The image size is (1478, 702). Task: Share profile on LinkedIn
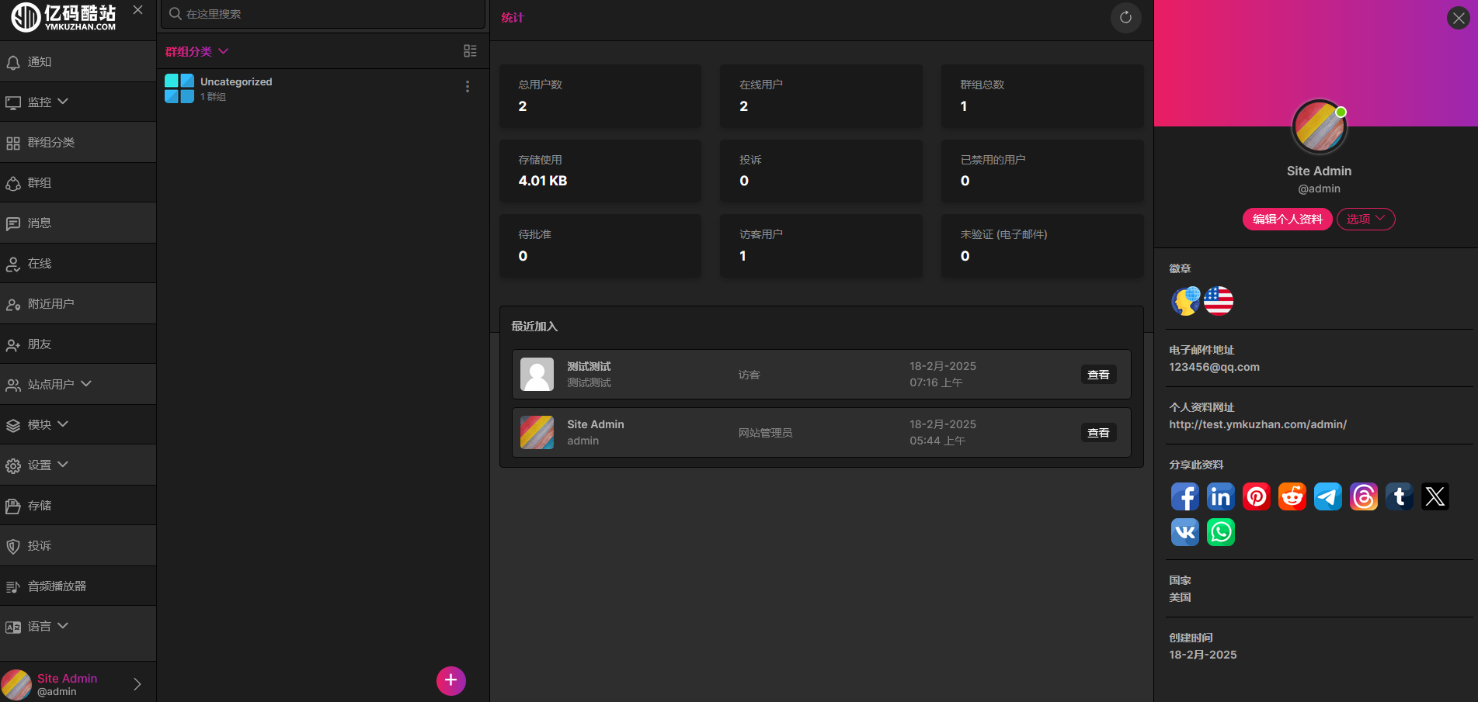(1220, 496)
